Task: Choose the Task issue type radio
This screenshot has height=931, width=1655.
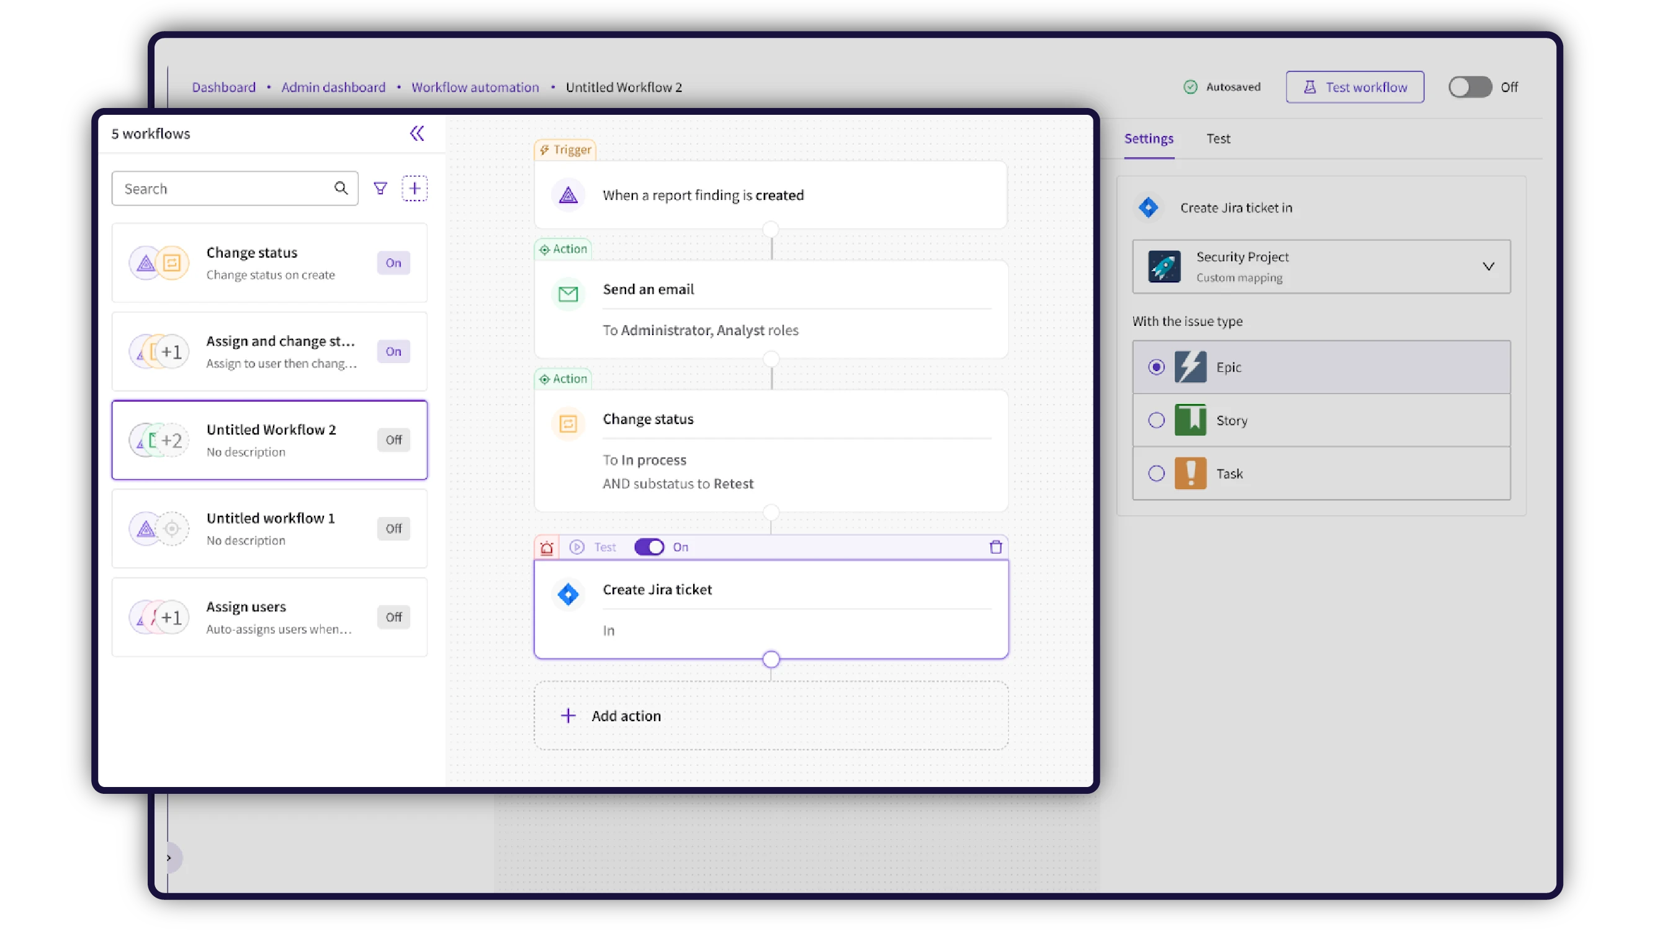Action: [1156, 474]
